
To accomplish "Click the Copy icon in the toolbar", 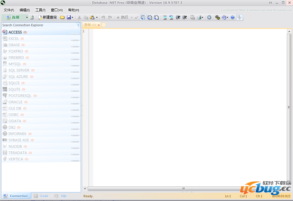I will point(86,17).
